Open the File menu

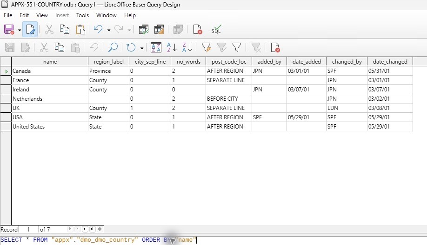[x=8, y=15]
